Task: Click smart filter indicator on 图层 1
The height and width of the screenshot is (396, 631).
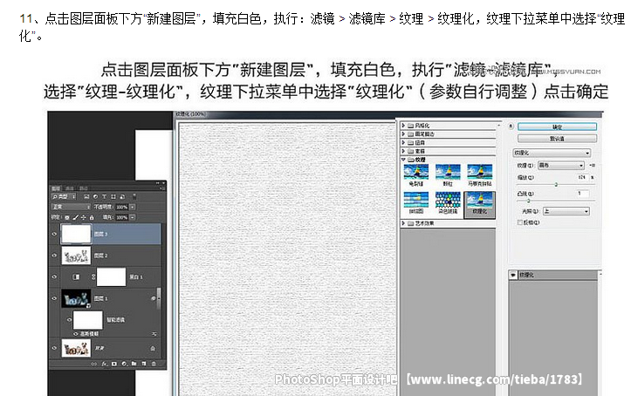Action: point(154,298)
